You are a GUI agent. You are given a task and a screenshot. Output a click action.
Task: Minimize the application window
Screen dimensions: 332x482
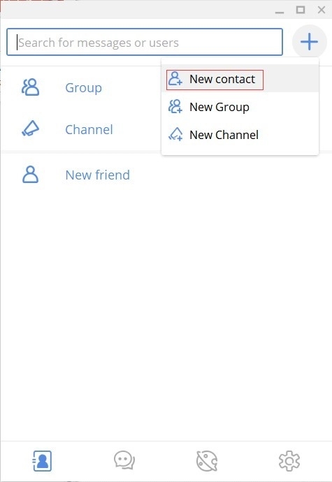280,12
